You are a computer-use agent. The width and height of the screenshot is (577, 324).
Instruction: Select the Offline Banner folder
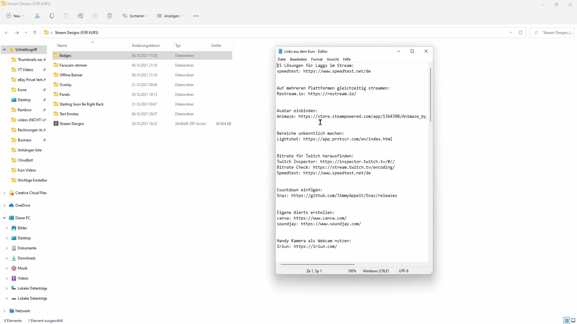coord(142,75)
